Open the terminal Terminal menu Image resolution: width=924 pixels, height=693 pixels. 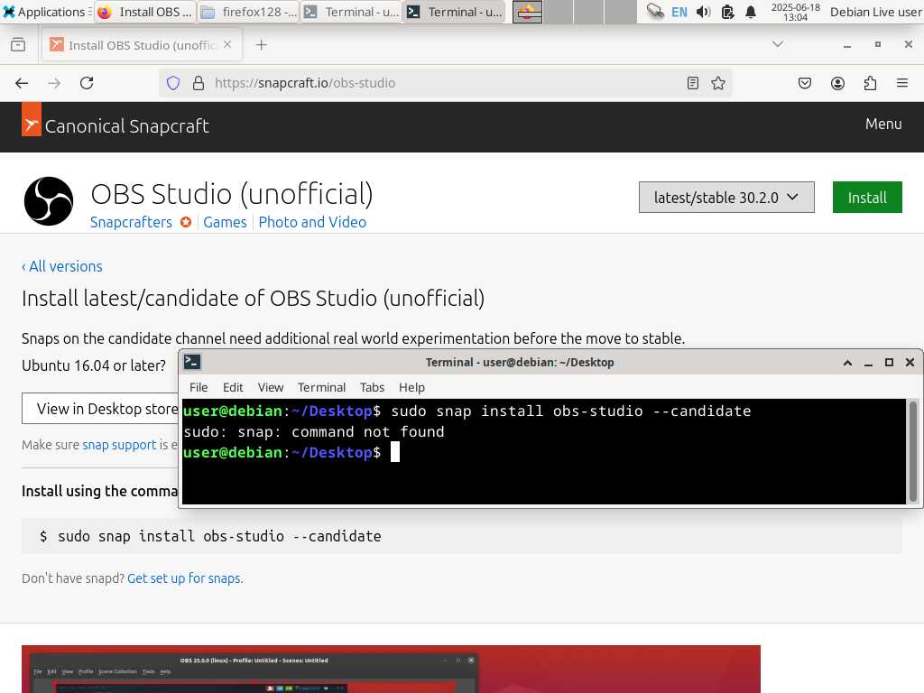pos(321,387)
